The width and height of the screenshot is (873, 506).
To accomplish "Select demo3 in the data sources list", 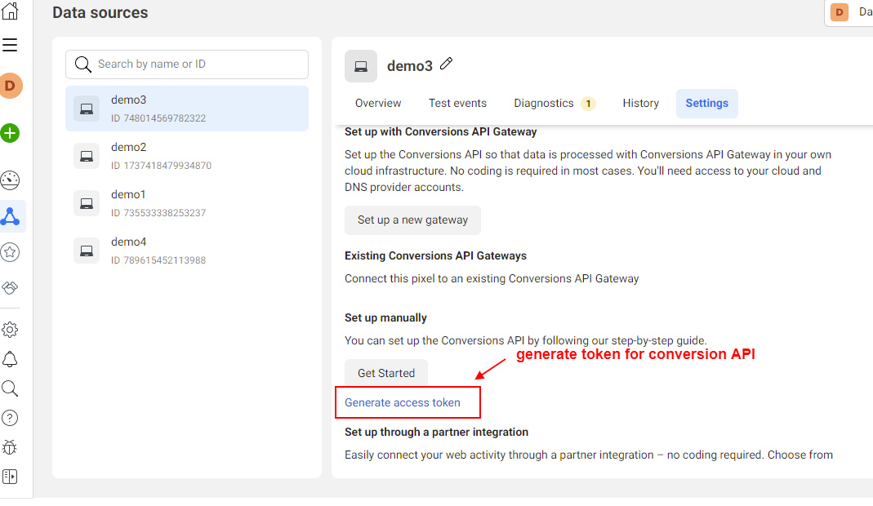I will click(187, 109).
